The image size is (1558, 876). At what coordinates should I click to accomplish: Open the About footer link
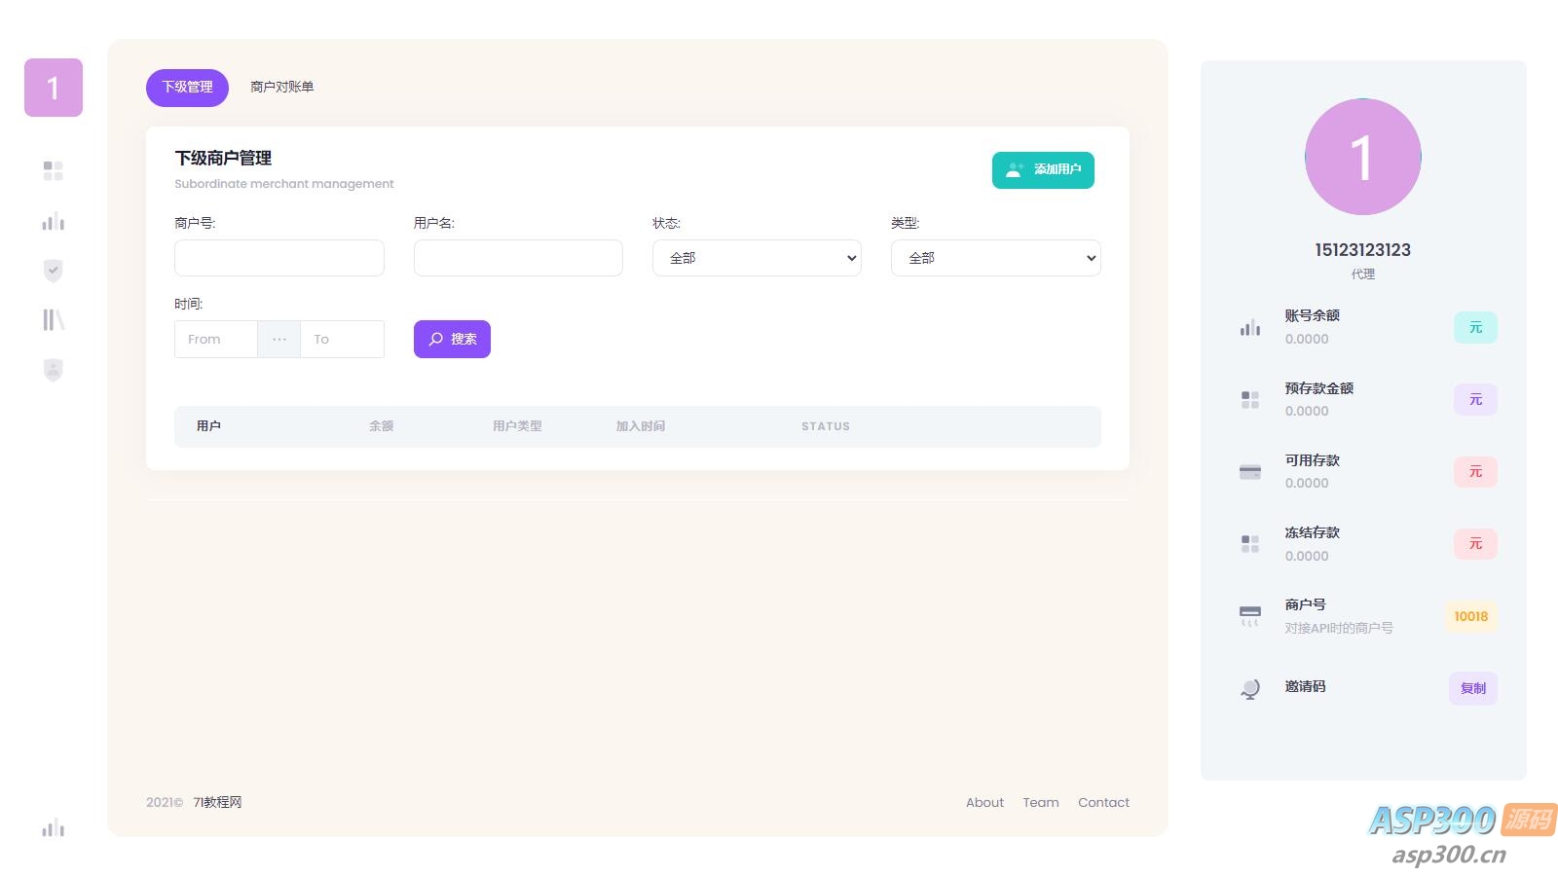click(x=984, y=803)
